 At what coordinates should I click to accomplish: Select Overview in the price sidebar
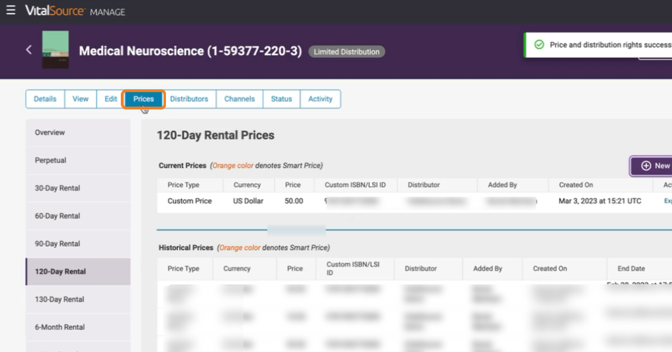(78, 133)
